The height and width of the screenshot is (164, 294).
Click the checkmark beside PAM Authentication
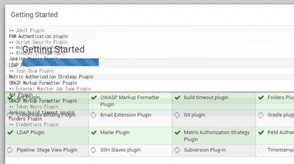point(261,133)
